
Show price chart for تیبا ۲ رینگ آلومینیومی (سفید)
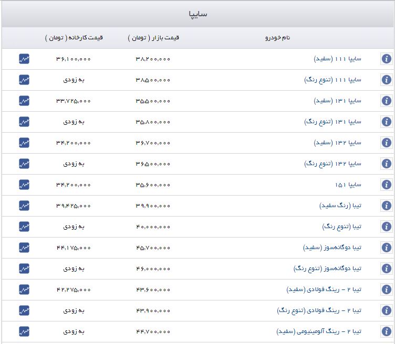pos(24,331)
